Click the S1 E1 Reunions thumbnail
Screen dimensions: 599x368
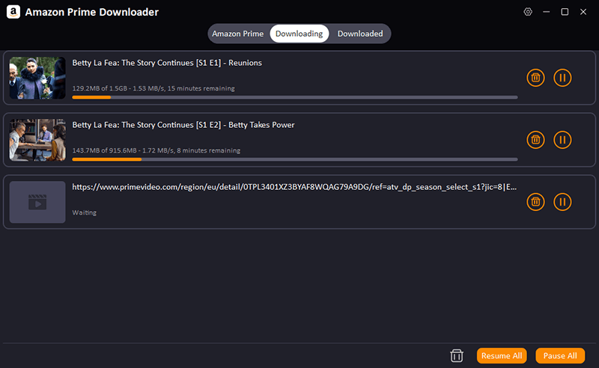point(37,79)
